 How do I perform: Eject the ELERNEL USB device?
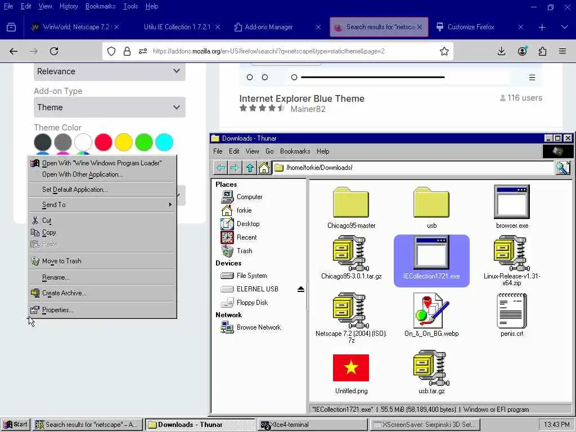pyautogui.click(x=301, y=289)
